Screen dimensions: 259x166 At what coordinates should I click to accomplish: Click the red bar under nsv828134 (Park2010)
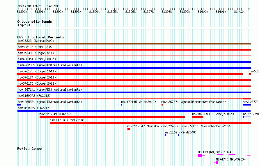coord(150,123)
